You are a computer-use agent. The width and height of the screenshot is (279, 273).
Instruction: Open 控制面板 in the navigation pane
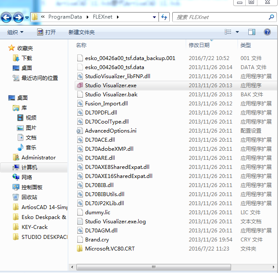click(x=32, y=187)
